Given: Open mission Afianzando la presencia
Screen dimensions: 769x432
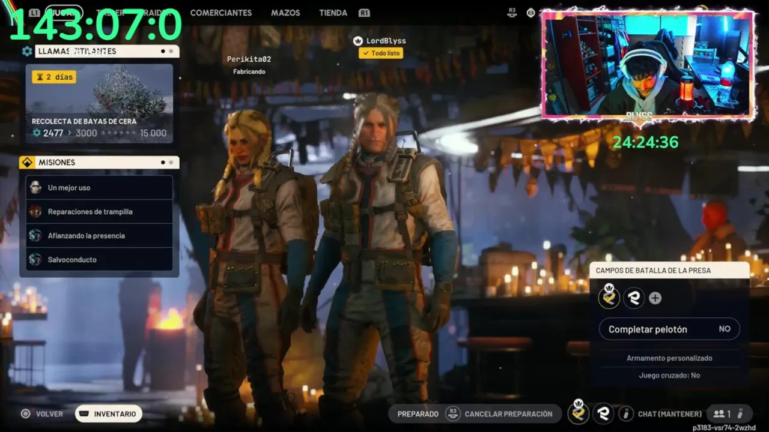Looking at the screenshot, I should [99, 235].
